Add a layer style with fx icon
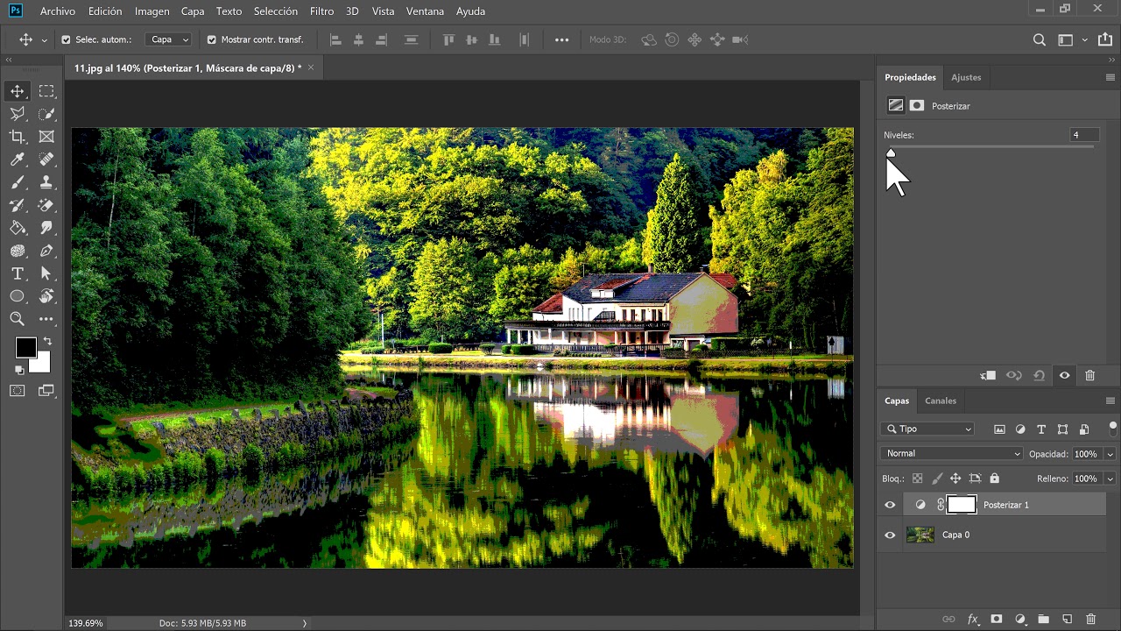The height and width of the screenshot is (631, 1121). coord(973,619)
